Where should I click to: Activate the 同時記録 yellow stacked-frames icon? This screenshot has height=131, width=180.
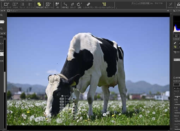39,5
